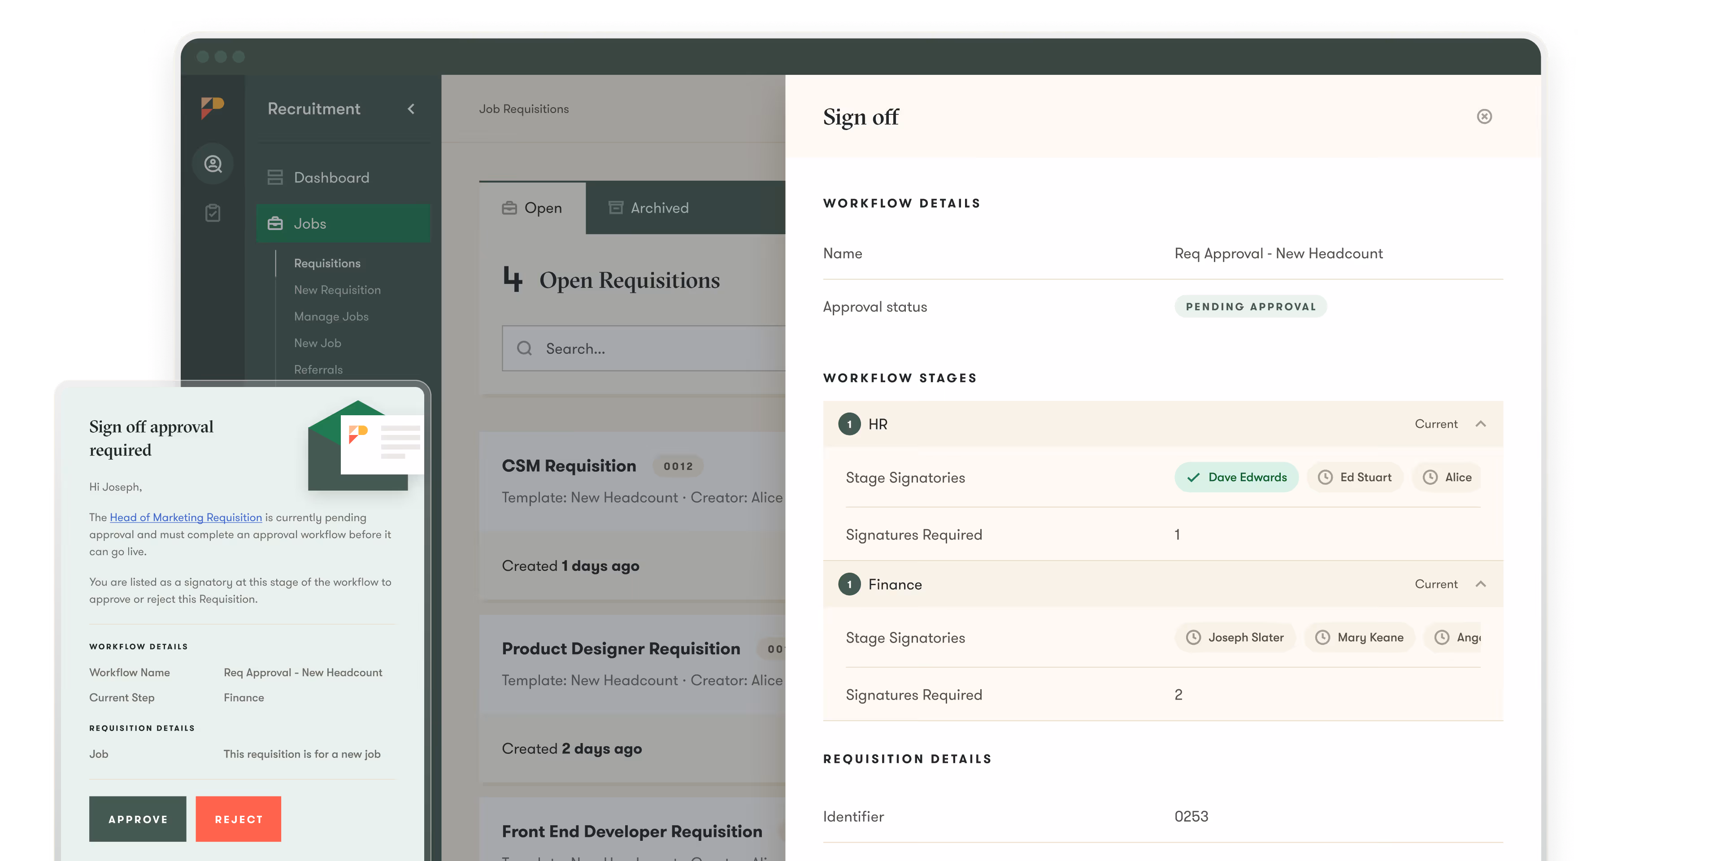Click the Finance stage number badge
The width and height of the screenshot is (1722, 861).
click(x=849, y=583)
